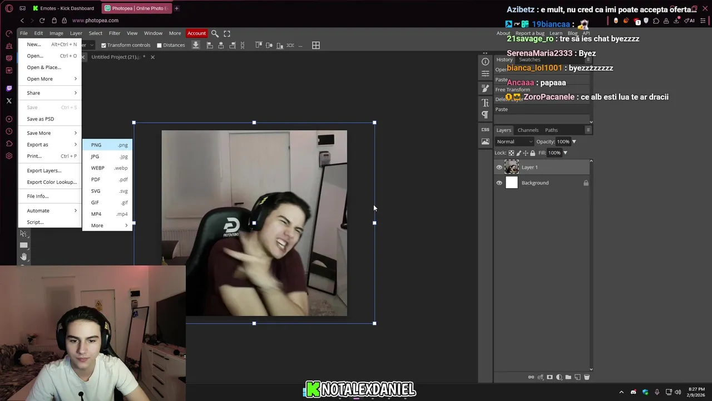Open the grid layout icon in options bar

[x=316, y=45]
